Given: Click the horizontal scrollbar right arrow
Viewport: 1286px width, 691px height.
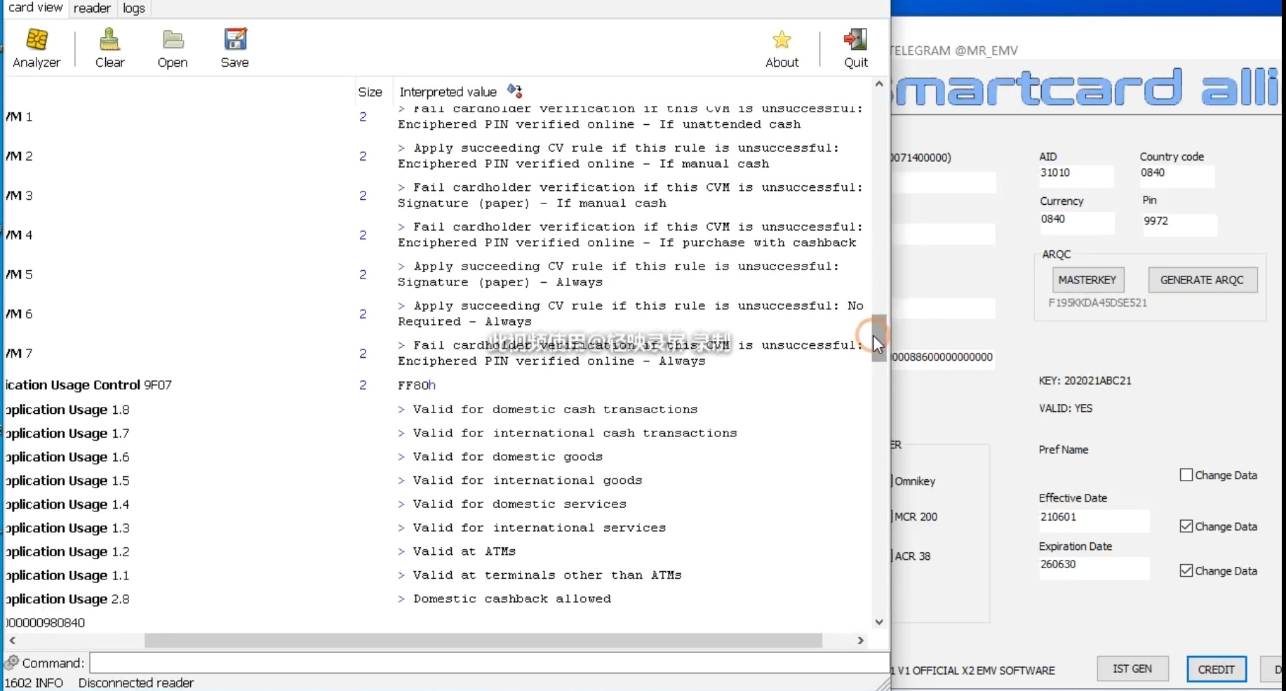Looking at the screenshot, I should pos(861,640).
